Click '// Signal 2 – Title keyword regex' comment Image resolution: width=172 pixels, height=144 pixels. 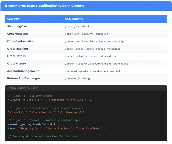(46, 108)
